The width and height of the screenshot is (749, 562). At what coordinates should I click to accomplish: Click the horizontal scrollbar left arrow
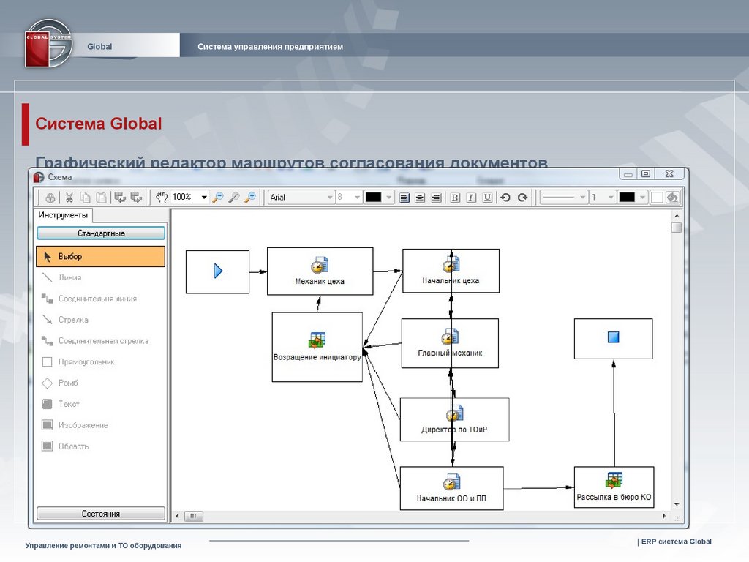178,516
